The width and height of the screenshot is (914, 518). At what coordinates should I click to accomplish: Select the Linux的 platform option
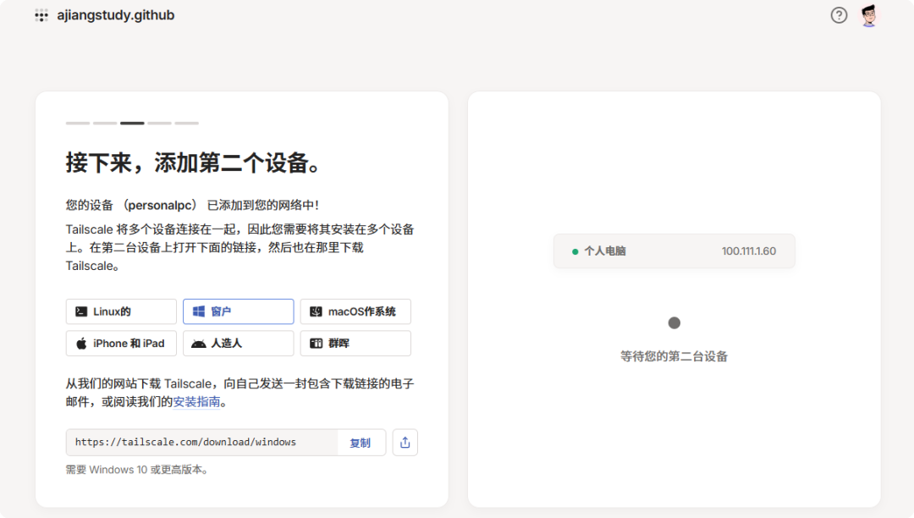[x=121, y=311]
